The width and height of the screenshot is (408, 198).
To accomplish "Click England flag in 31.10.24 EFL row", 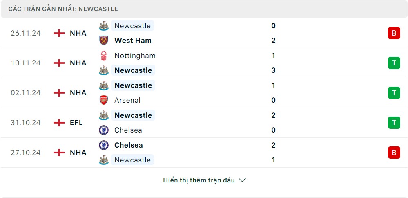I will [59, 123].
